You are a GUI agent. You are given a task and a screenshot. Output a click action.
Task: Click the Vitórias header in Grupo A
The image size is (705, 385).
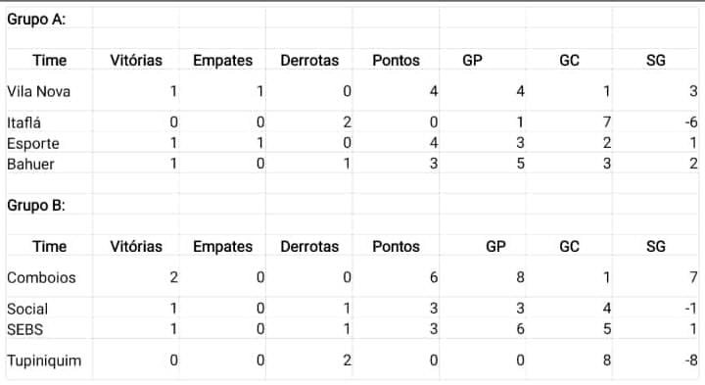pos(136,61)
